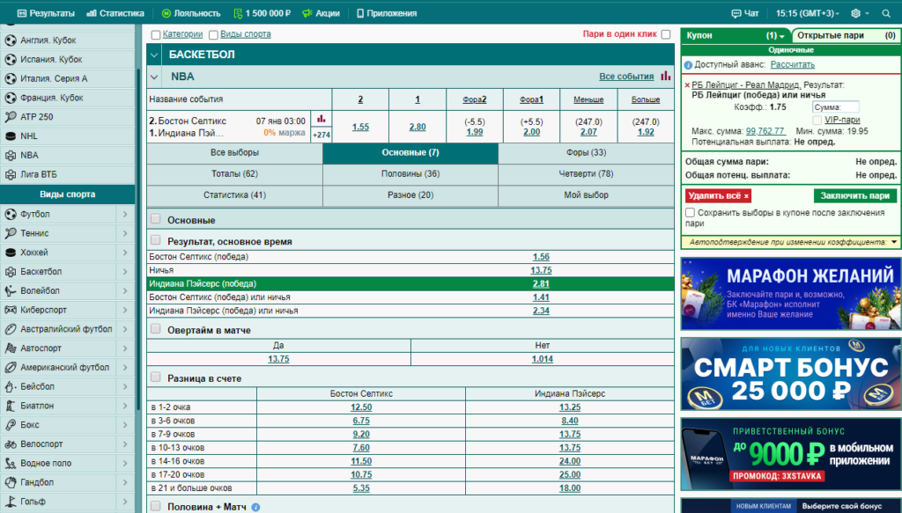This screenshot has width=902, height=513.
Task: Collapse the NBA league chevron
Action: (x=154, y=77)
